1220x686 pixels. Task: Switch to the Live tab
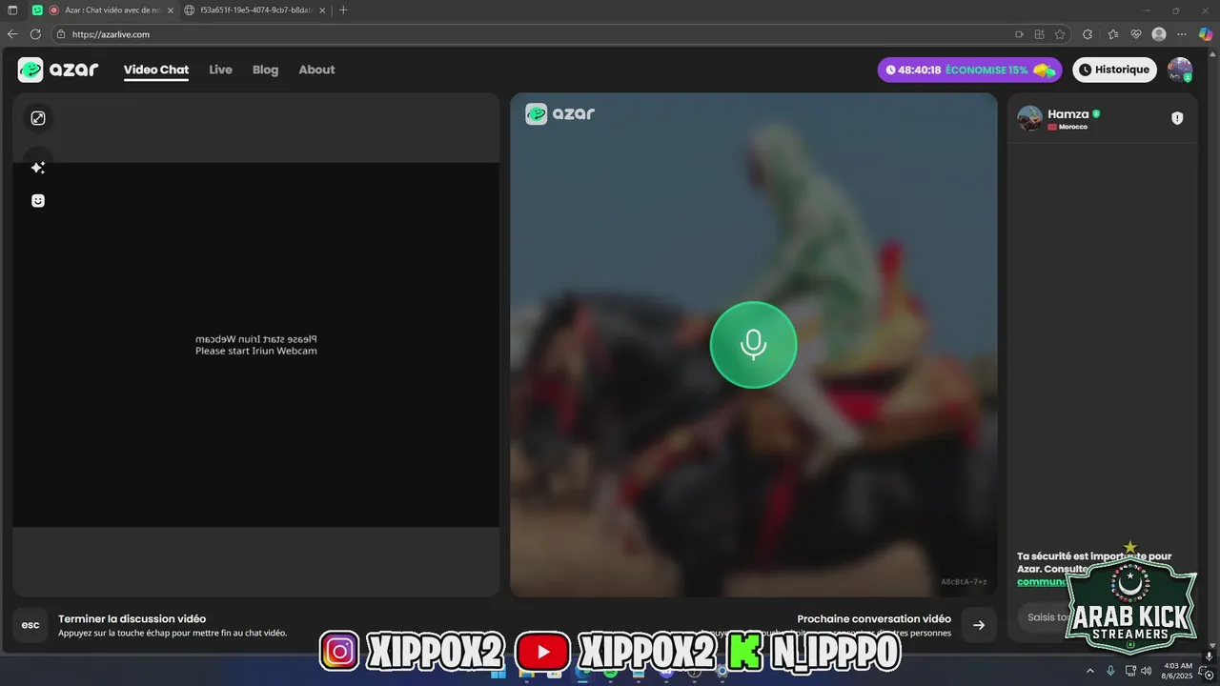220,70
